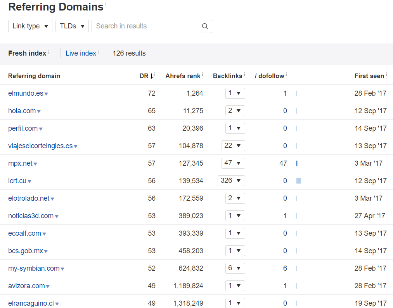Open the backlinks dropdown showing 326
The width and height of the screenshot is (393, 308).
pos(231,180)
